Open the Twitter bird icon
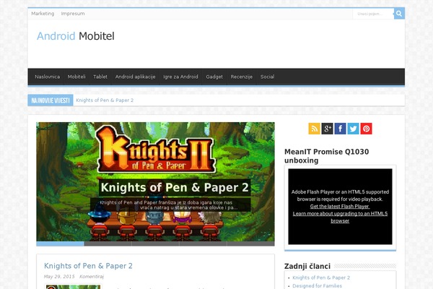Viewport: 433px width, 289px height. click(x=353, y=129)
